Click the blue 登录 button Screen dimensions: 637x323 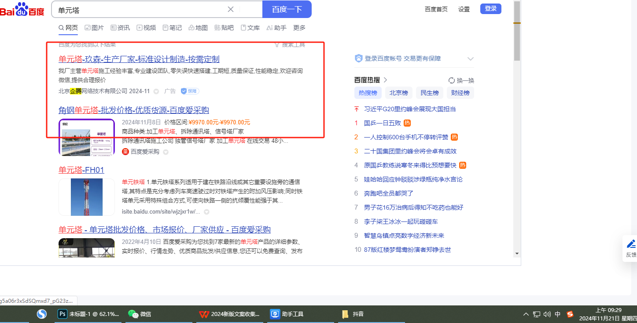click(x=491, y=9)
